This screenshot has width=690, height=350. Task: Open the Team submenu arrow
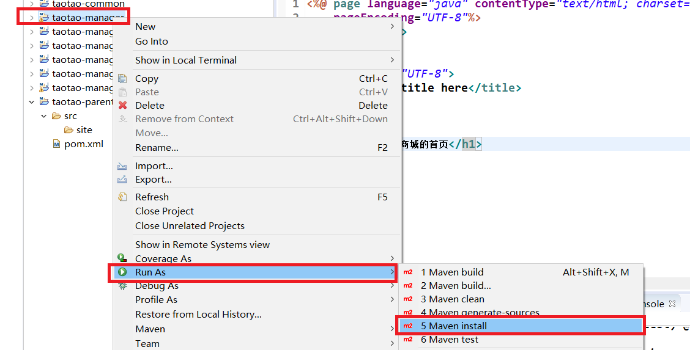[392, 343]
